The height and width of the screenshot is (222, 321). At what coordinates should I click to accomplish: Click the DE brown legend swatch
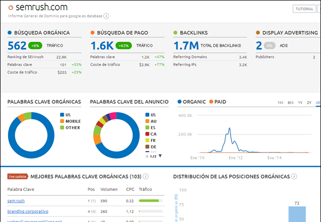(147, 147)
